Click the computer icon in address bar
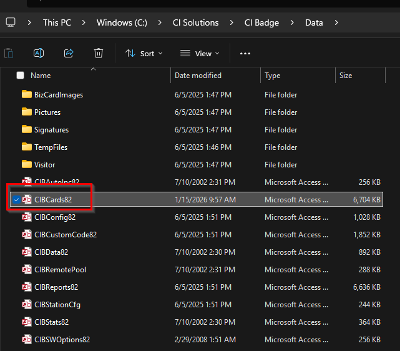This screenshot has width=400, height=351. [11, 22]
